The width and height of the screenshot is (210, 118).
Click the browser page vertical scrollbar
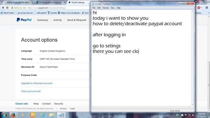209,85
